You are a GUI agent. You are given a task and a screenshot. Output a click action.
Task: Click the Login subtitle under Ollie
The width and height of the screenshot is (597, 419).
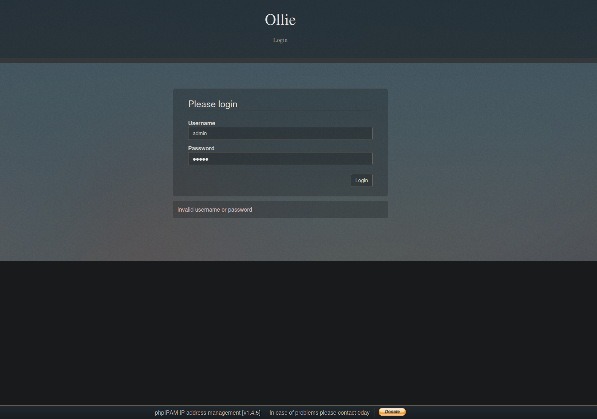coord(280,40)
